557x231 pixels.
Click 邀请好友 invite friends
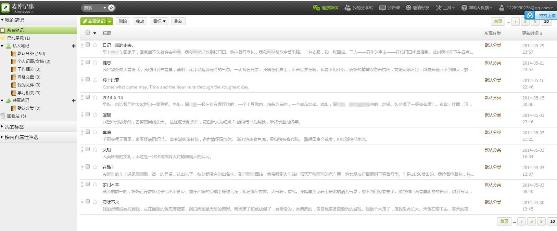(417, 8)
